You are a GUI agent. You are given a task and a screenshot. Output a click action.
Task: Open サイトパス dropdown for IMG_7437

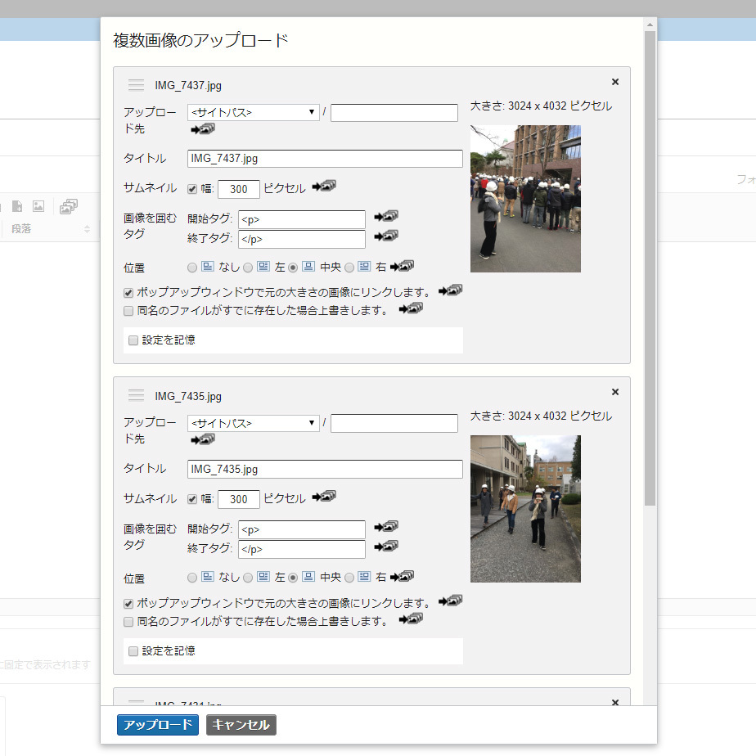(253, 112)
